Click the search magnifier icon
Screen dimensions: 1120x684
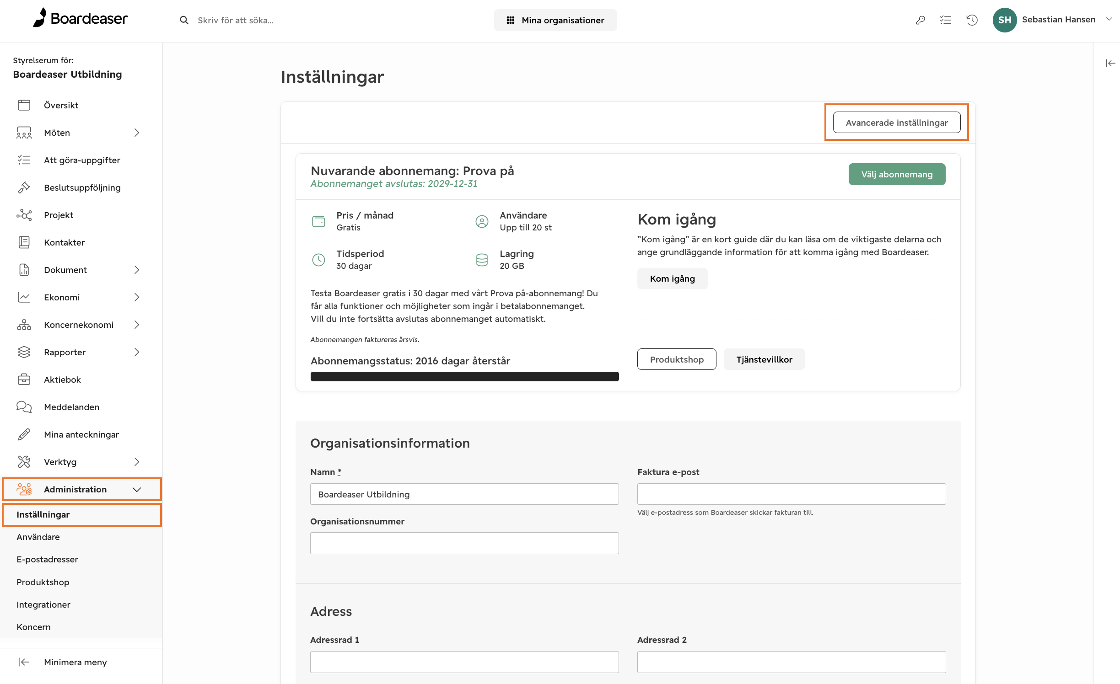(184, 20)
